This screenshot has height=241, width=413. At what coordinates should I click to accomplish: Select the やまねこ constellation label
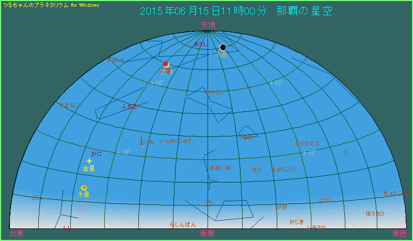coord(69,106)
